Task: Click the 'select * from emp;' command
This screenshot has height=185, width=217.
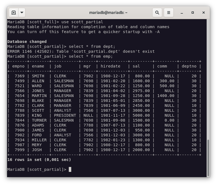Action: coord(91,56)
